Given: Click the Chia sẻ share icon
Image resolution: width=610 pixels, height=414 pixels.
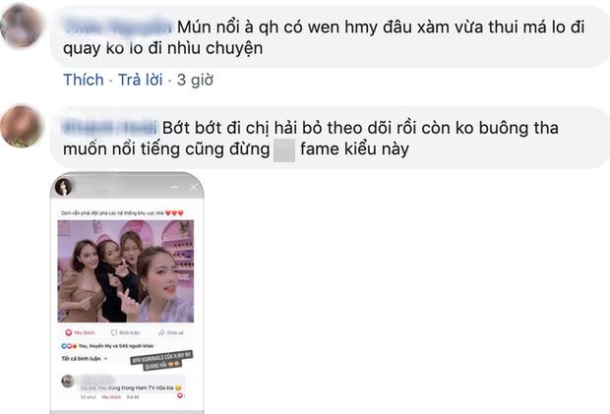Looking at the screenshot, I should (x=171, y=332).
